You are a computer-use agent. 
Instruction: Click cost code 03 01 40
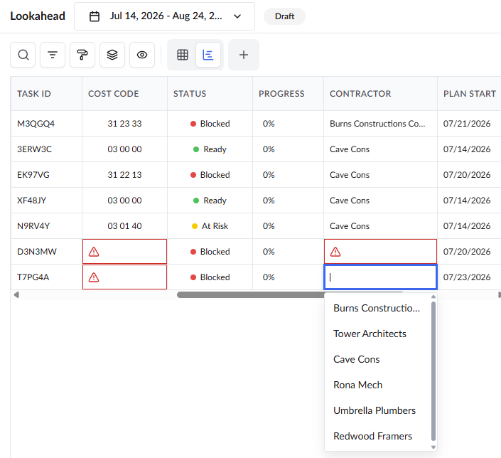[124, 226]
